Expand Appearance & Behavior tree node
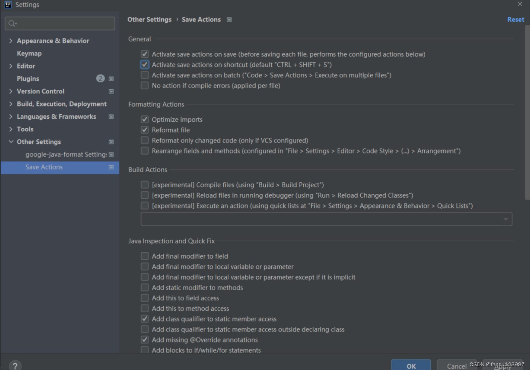Screen dimensions: 530x370 pos(11,41)
